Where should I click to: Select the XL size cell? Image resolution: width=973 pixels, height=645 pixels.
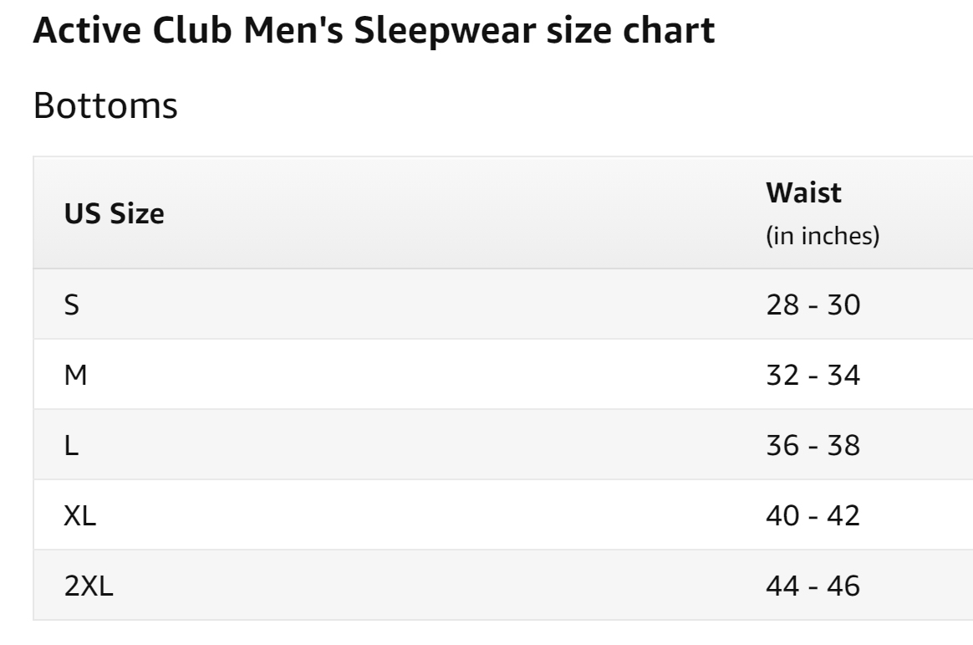click(80, 515)
